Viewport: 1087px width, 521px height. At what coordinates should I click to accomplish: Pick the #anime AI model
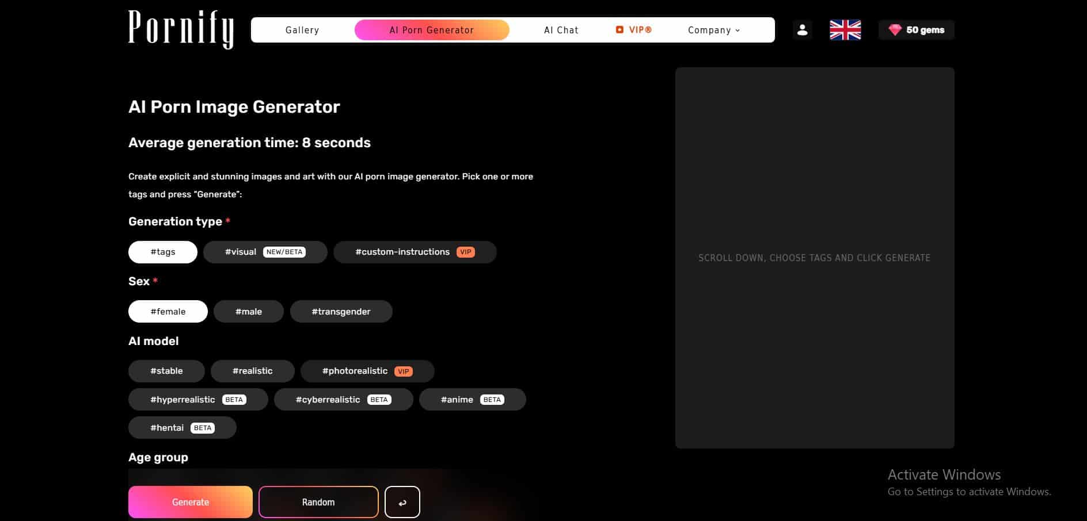(473, 399)
